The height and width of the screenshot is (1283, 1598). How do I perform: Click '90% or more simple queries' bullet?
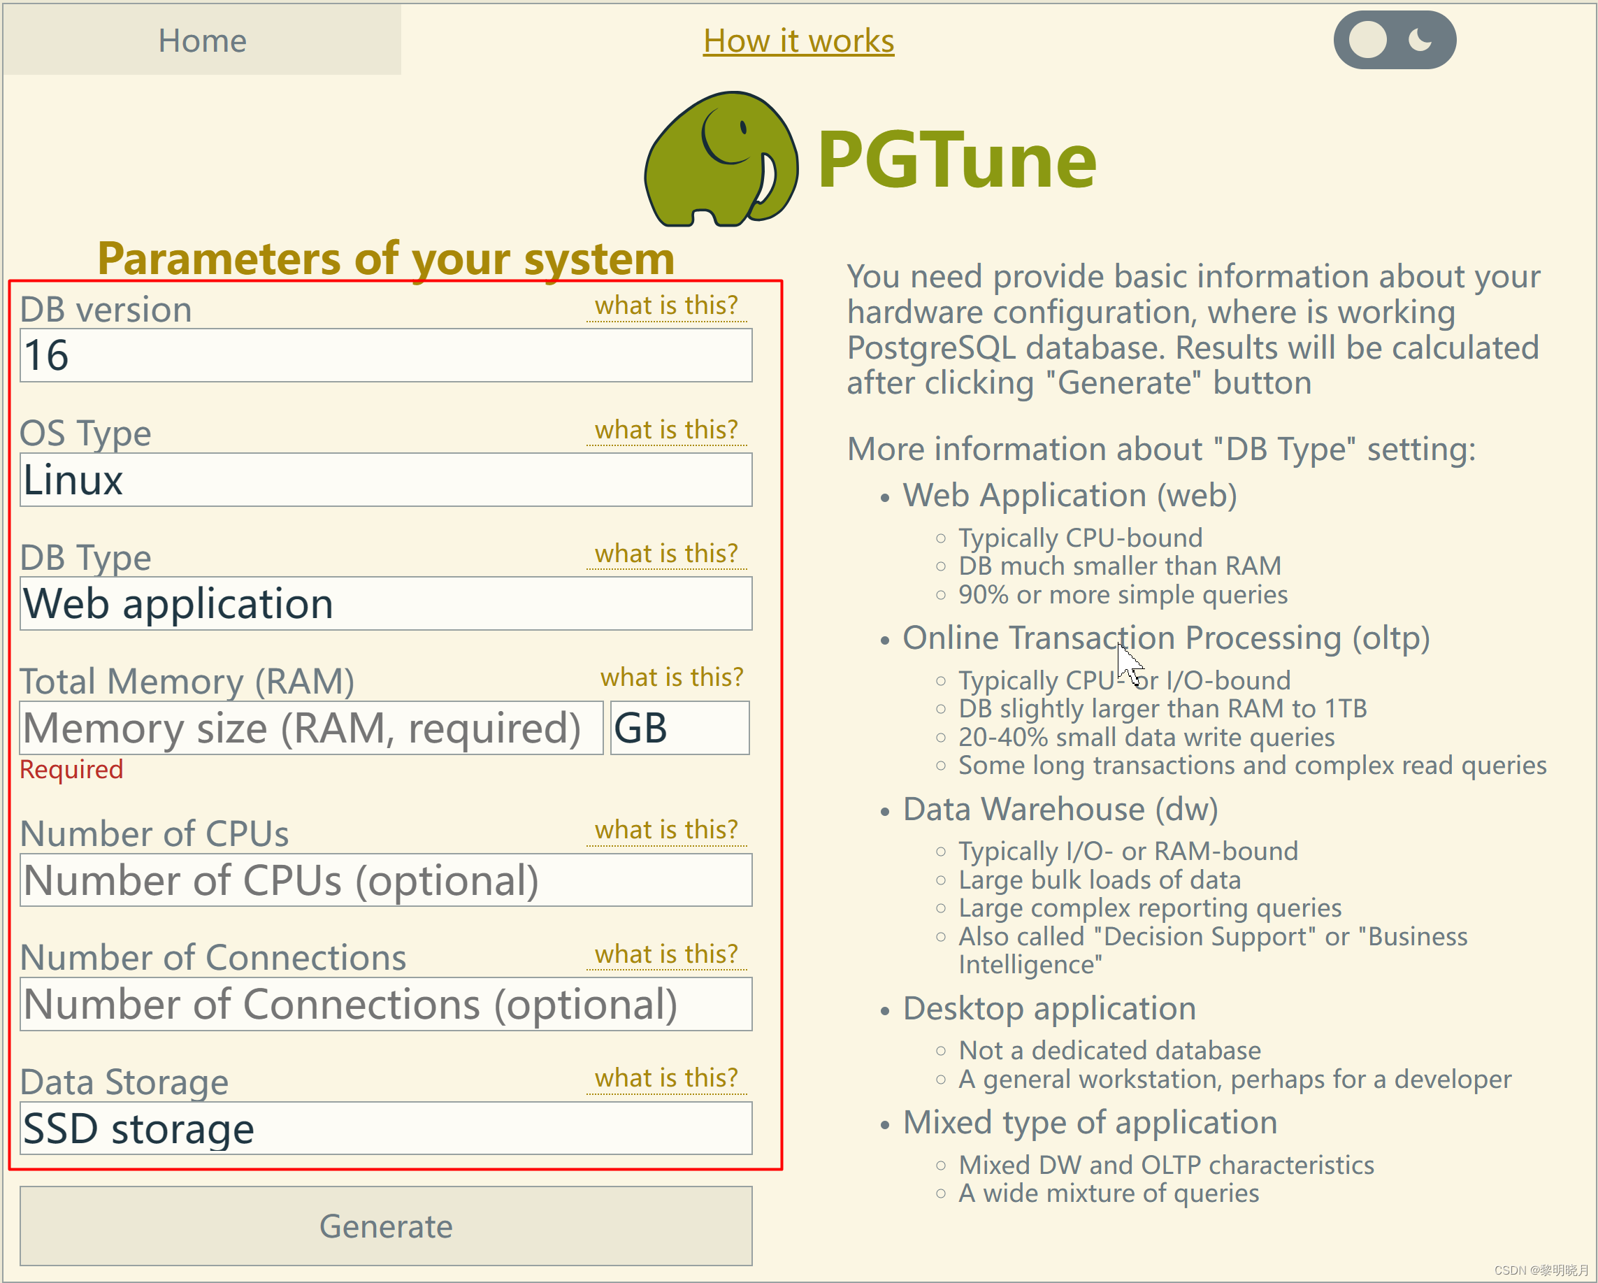pos(1123,594)
